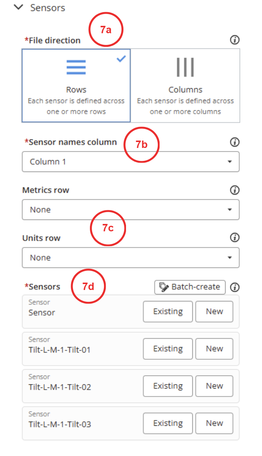Select the Columns file direction option
This screenshot has height=456, width=262.
(185, 85)
